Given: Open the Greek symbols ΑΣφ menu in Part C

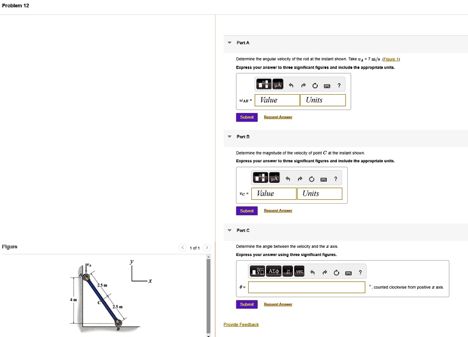Looking at the screenshot, I should click(274, 272).
